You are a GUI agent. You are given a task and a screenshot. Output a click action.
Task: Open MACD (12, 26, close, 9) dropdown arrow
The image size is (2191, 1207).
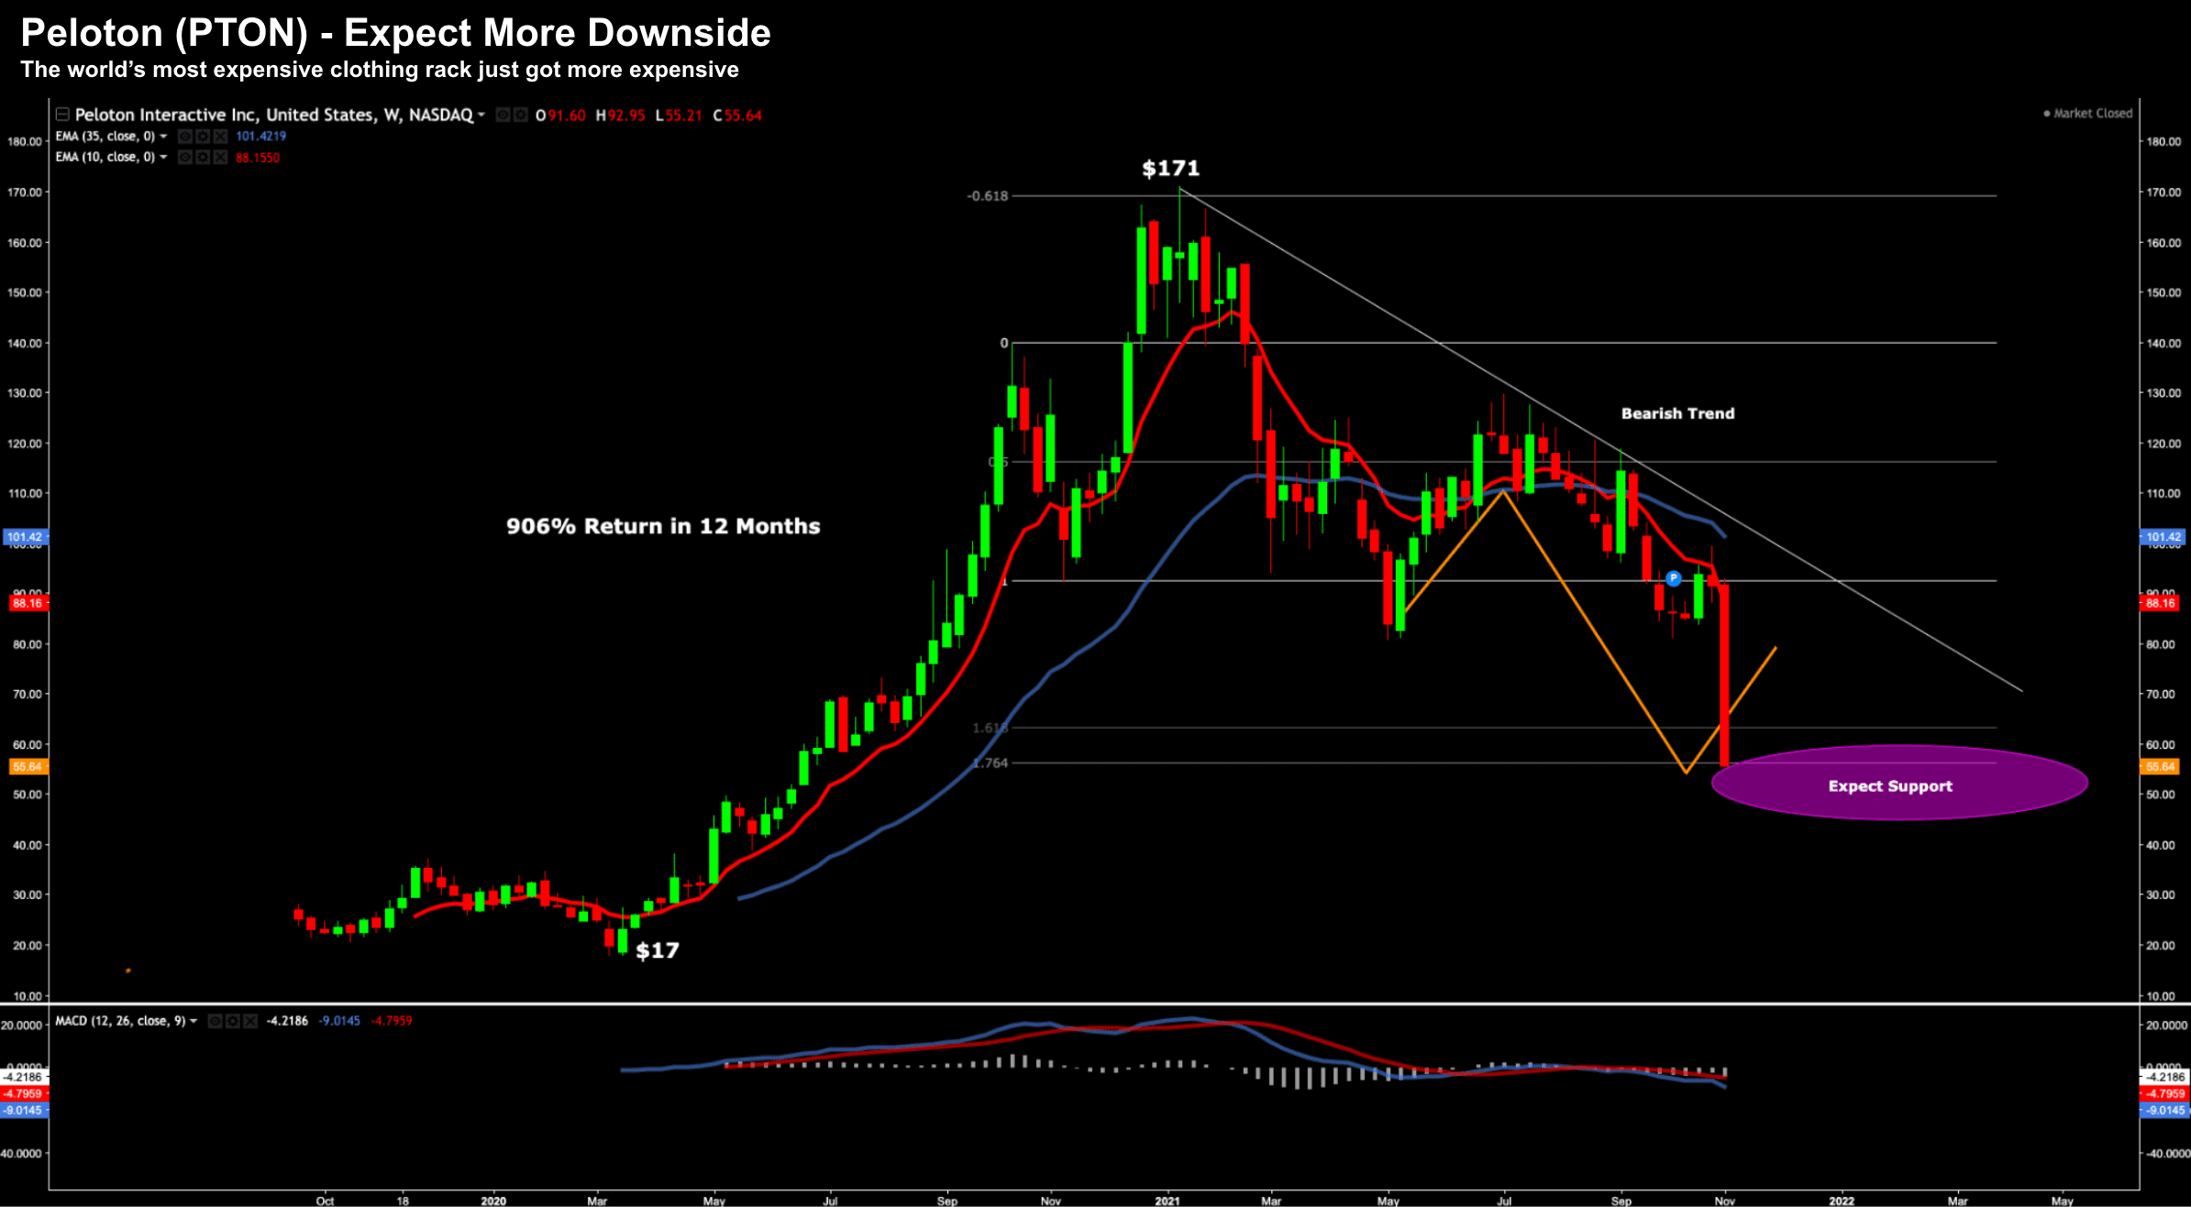(x=194, y=1021)
